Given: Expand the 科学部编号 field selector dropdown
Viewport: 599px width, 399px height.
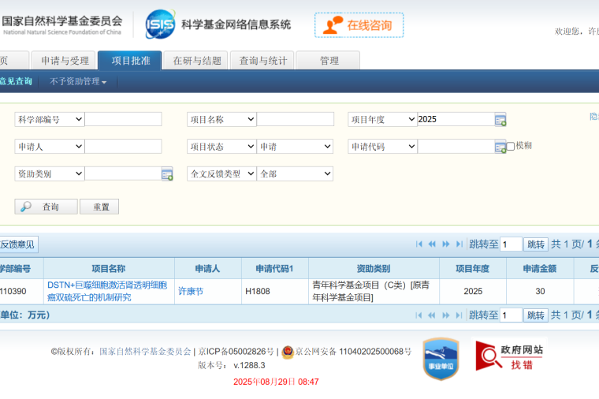Looking at the screenshot, I should pos(49,119).
